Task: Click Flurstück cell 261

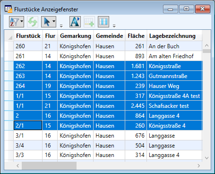Action: point(28,56)
